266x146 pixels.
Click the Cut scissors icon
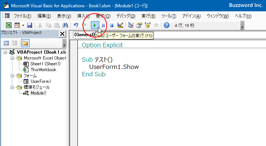[x=40, y=26]
